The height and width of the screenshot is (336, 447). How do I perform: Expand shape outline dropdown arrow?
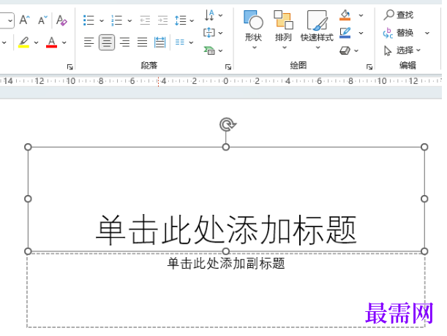coord(361,34)
